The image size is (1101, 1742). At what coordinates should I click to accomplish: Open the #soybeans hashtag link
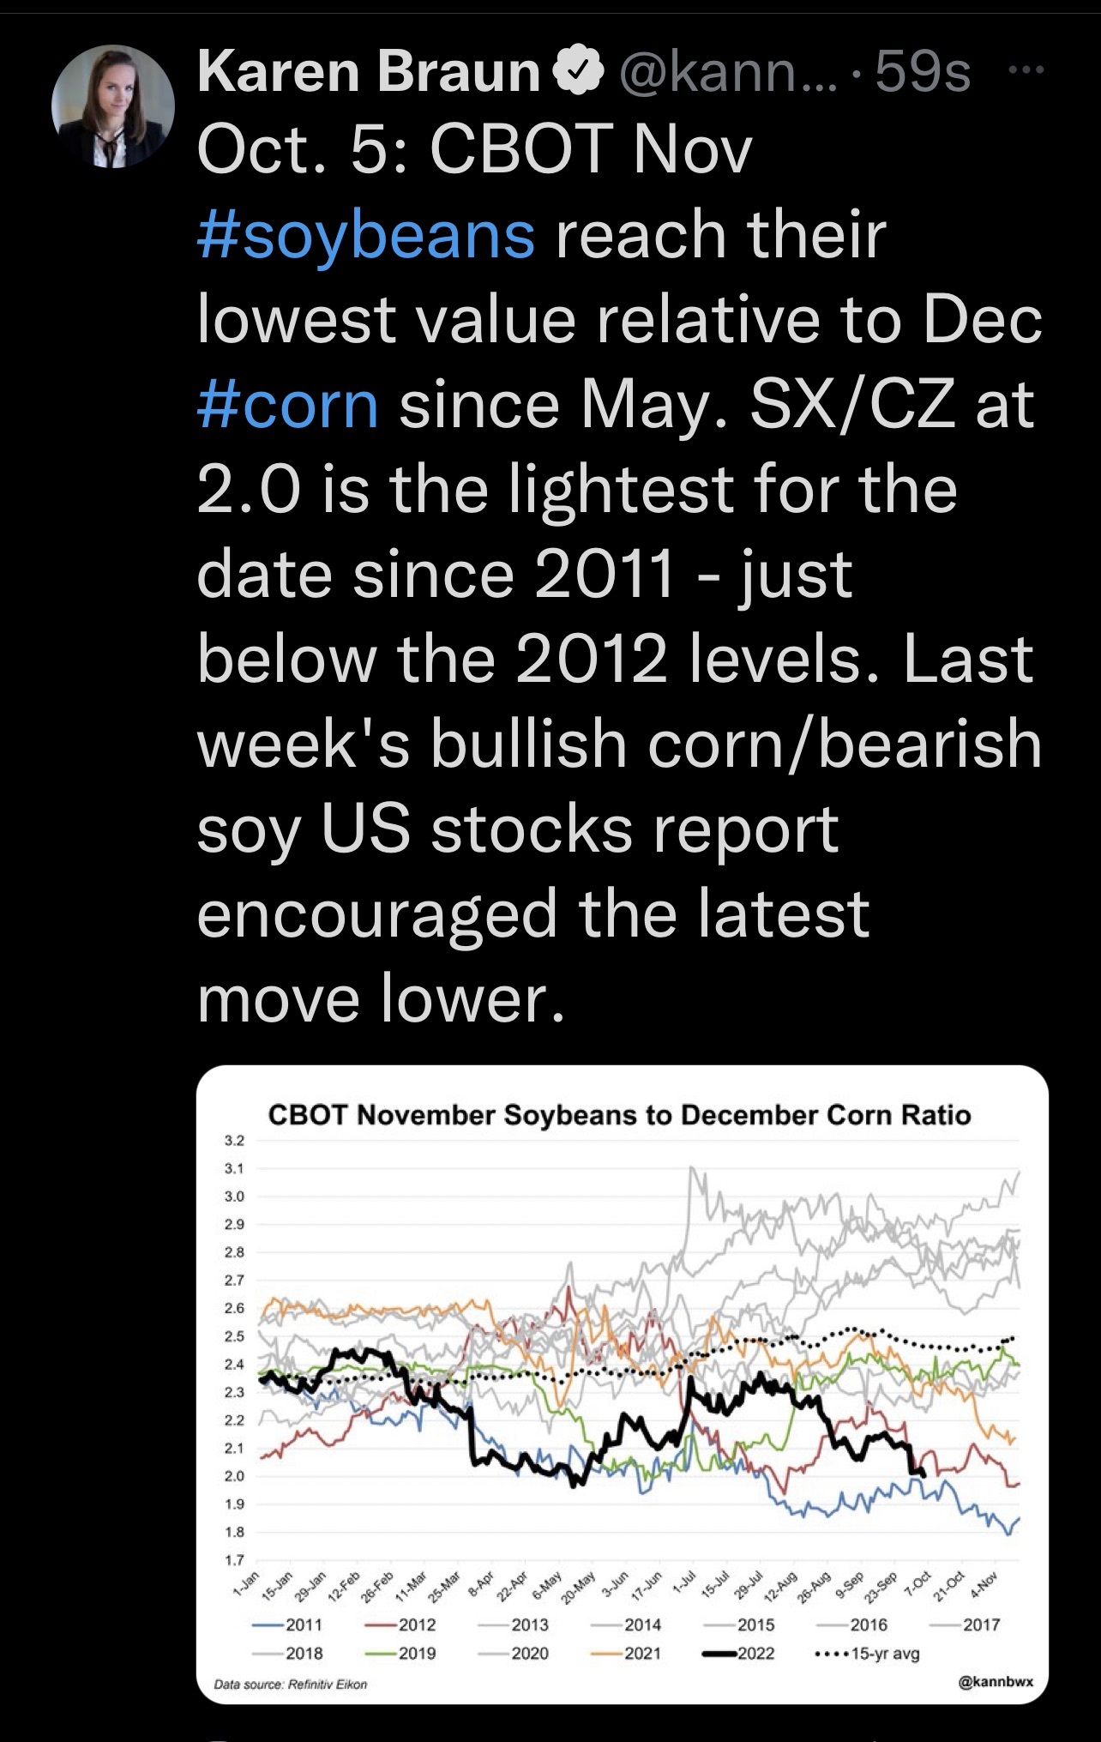pos(366,235)
